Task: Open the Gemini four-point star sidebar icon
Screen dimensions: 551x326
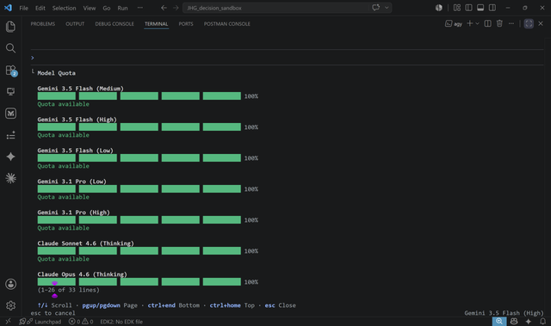Action: 10,157
